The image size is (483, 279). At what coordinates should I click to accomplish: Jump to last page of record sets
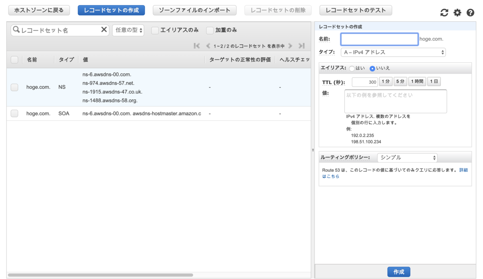pos(301,46)
